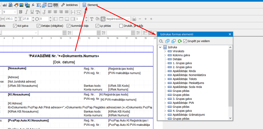Click green refresh icon in elements panel
Screen dimensions: 263x129
(x=180, y=41)
